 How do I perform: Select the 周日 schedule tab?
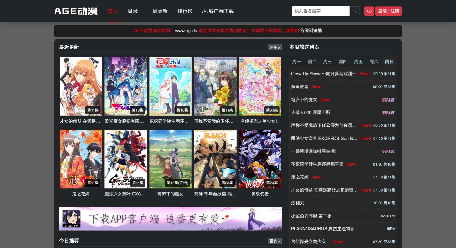[389, 61]
